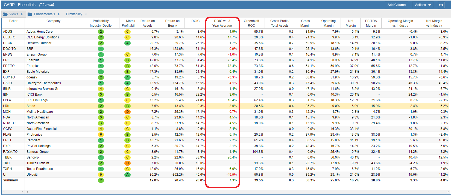Click the Summary row label

[x=10, y=180]
